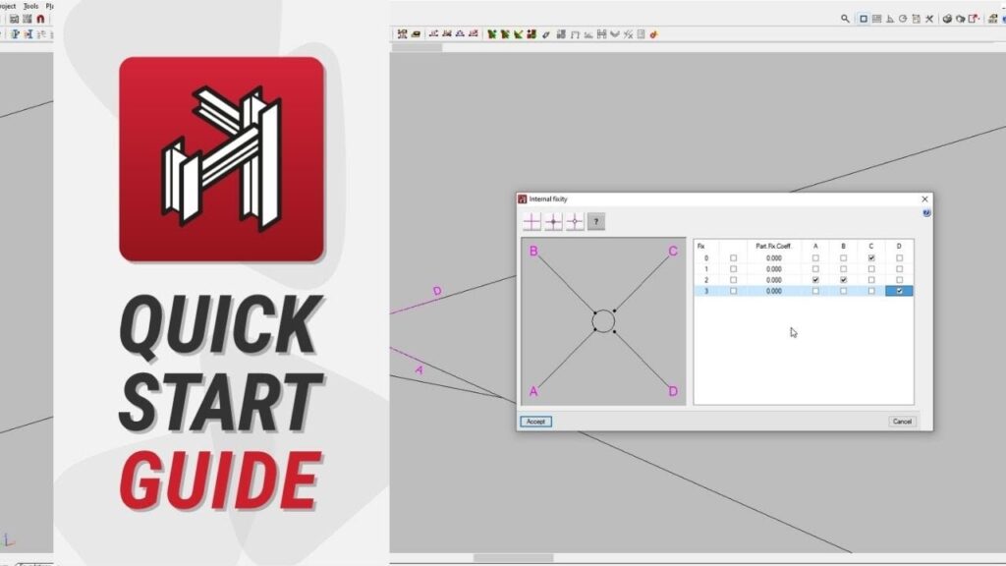Click the red magnet snap icon
Screen dimensions: 1006x566
[40, 19]
